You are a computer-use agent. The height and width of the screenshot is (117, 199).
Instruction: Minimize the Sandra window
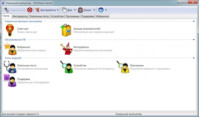point(180,2)
